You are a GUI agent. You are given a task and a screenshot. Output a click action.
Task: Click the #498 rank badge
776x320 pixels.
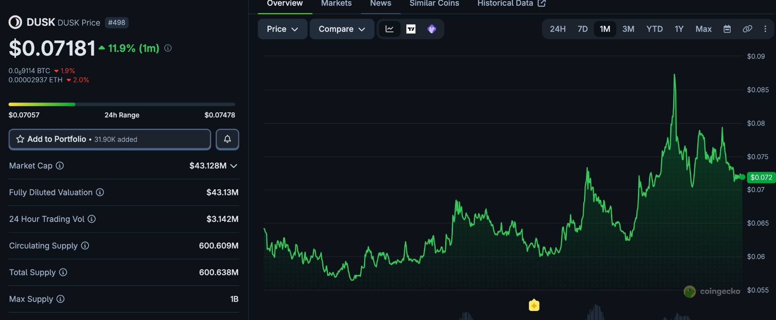click(117, 22)
